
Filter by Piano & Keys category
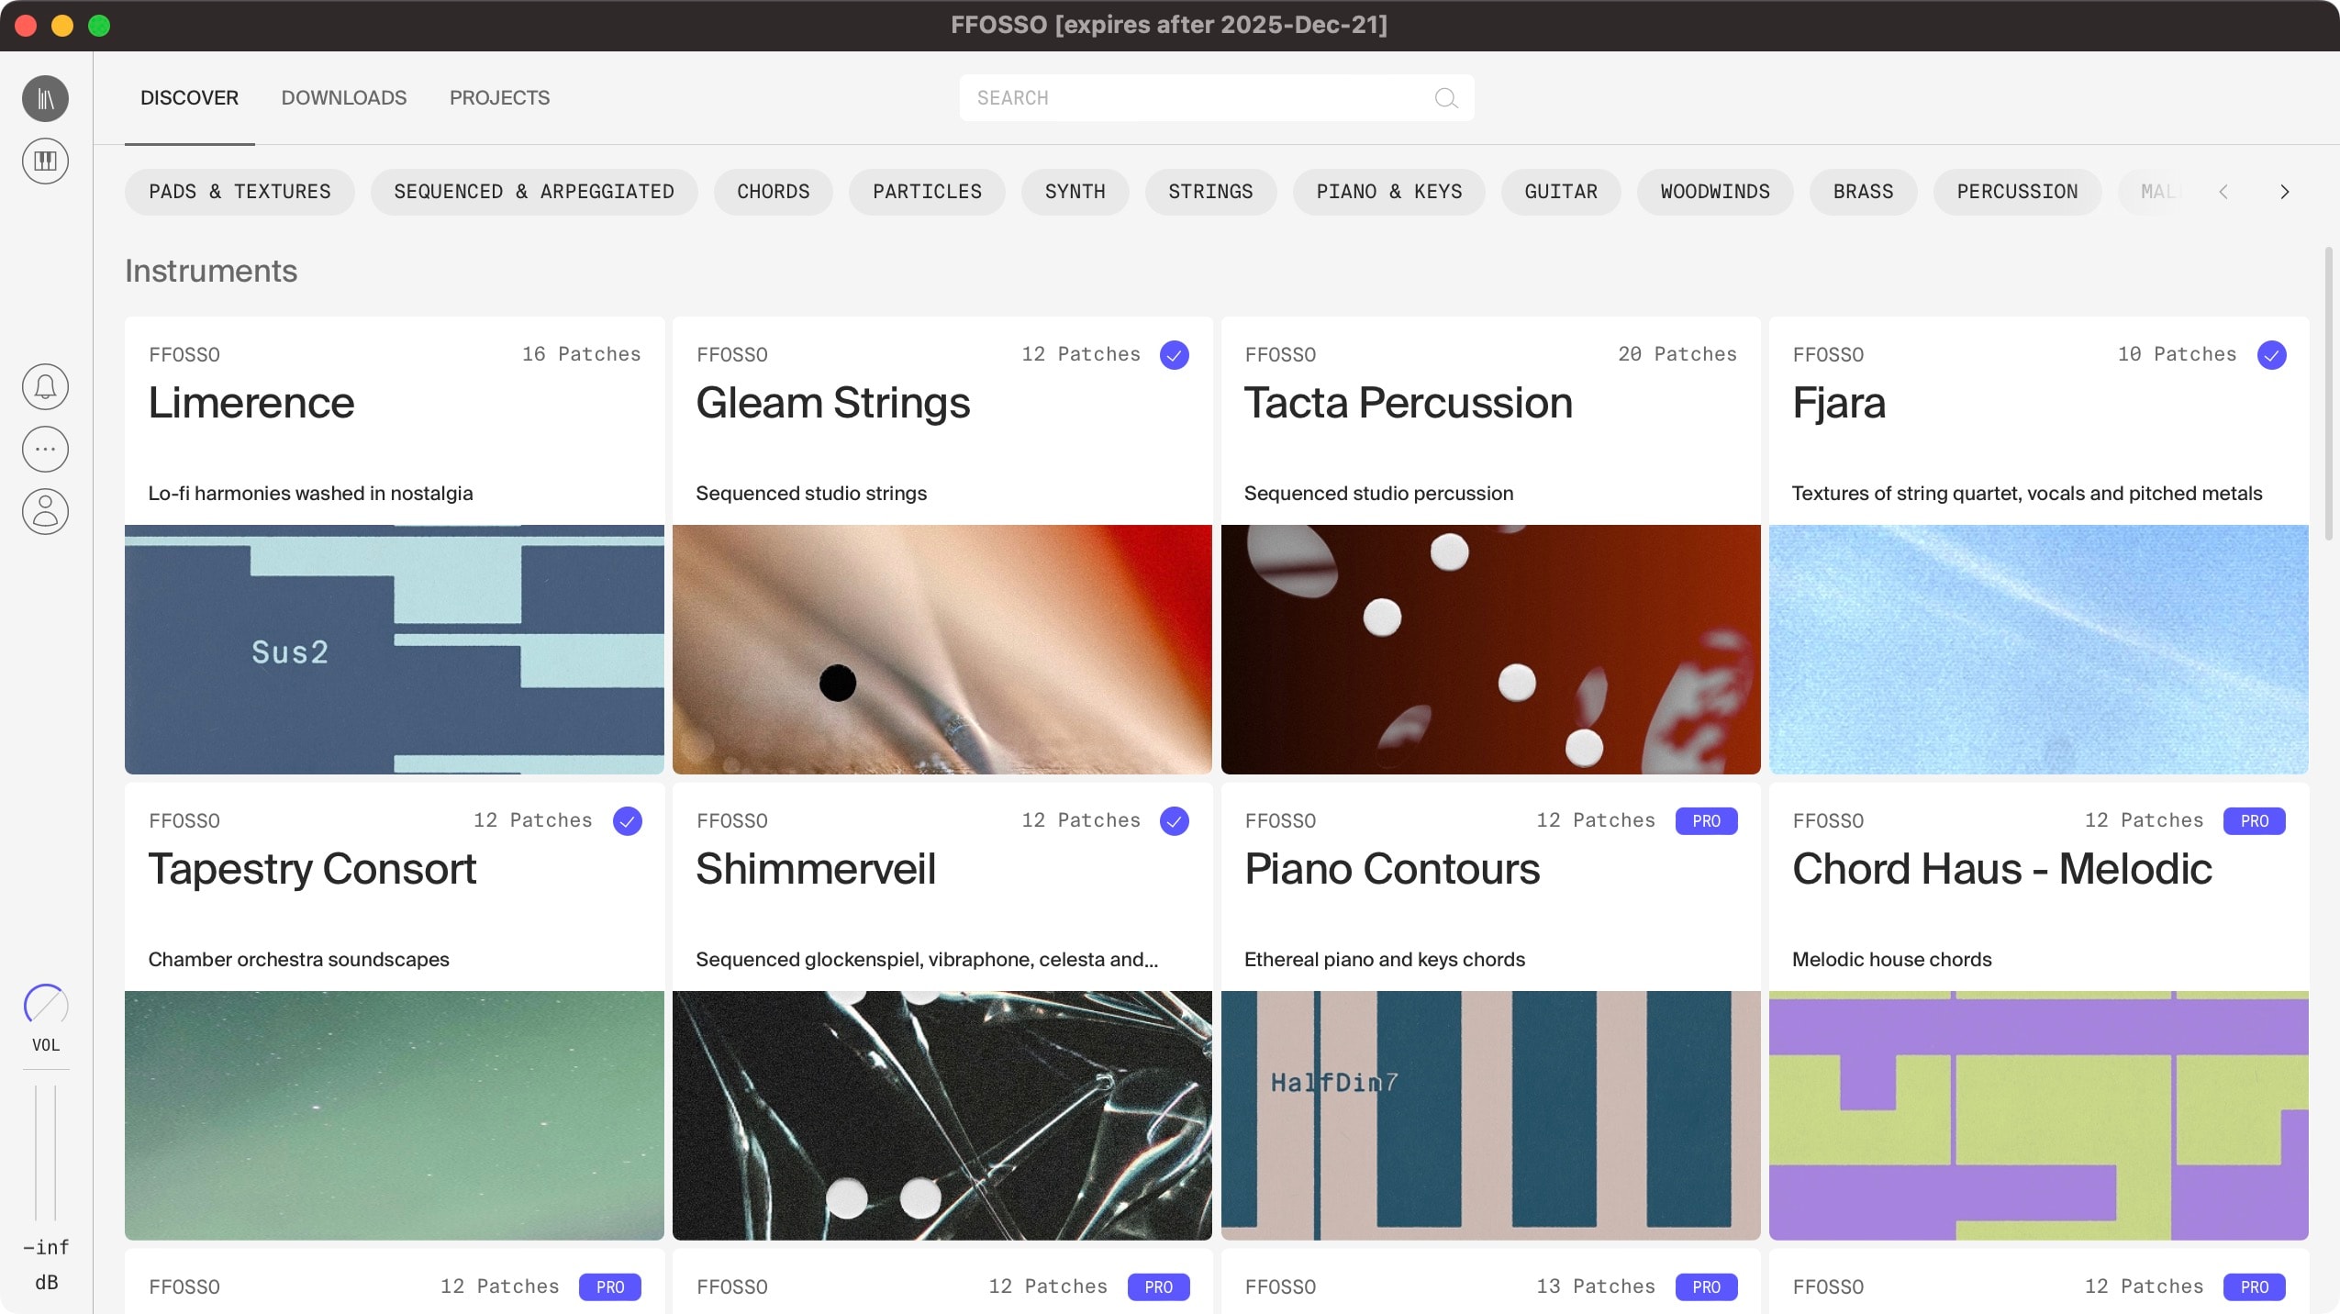coord(1387,192)
